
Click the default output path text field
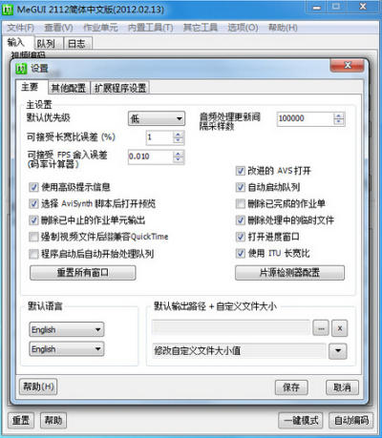point(231,328)
